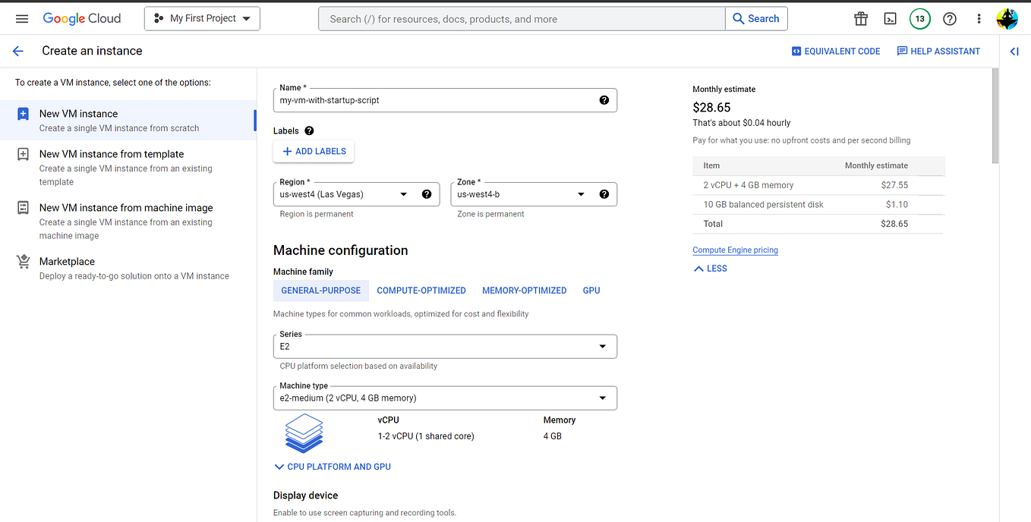This screenshot has width=1031, height=522.
Task: Switch to the GPU machine family tab
Action: coord(591,290)
